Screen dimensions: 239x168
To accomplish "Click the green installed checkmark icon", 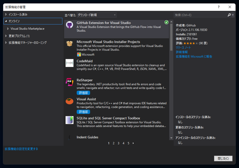I will [167, 22].
